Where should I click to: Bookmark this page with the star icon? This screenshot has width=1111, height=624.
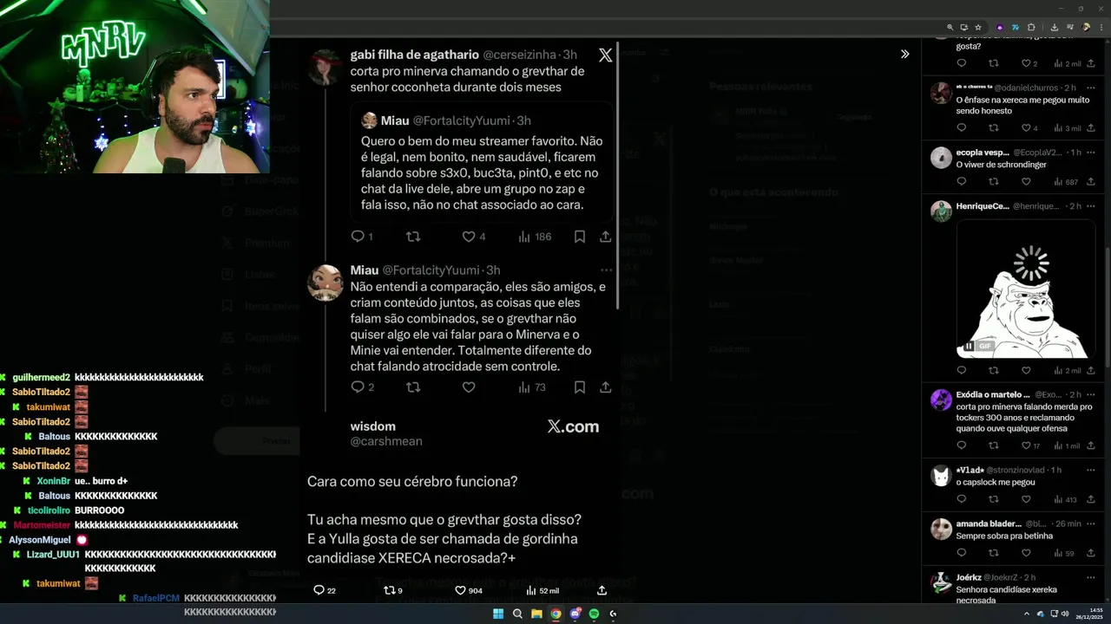(x=978, y=27)
